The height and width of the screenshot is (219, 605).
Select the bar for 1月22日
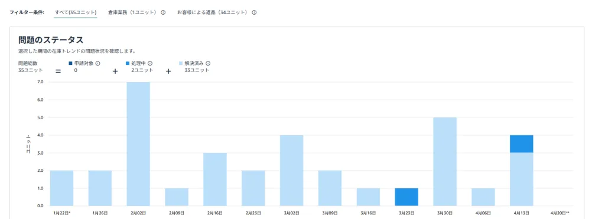[x=61, y=188]
